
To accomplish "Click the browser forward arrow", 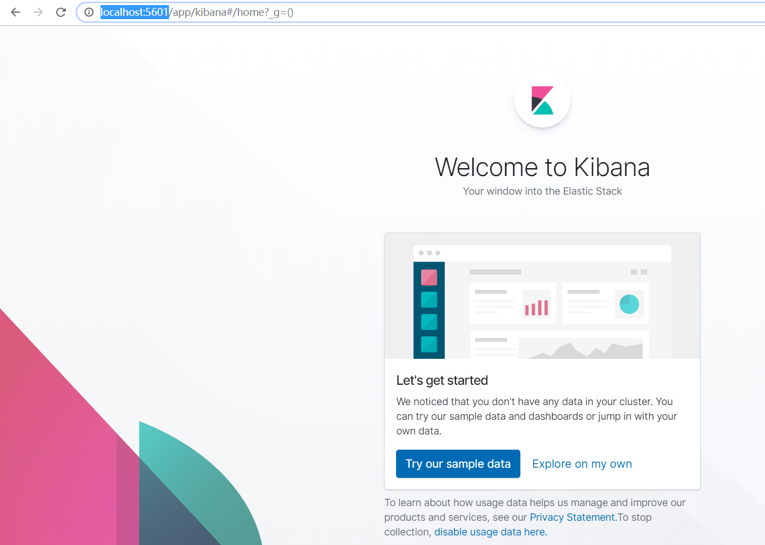I will click(x=38, y=12).
